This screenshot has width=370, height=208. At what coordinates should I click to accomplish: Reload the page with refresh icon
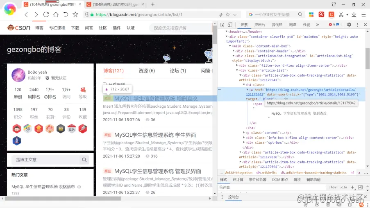pyautogui.click(x=46, y=15)
